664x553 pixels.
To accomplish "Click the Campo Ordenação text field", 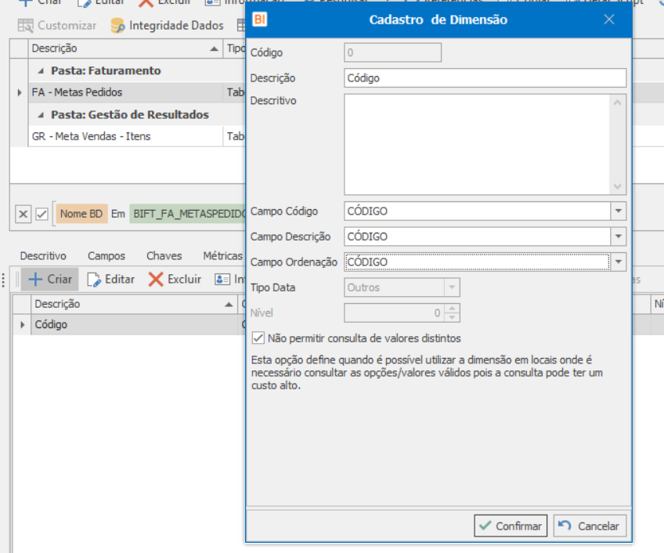I will (478, 262).
